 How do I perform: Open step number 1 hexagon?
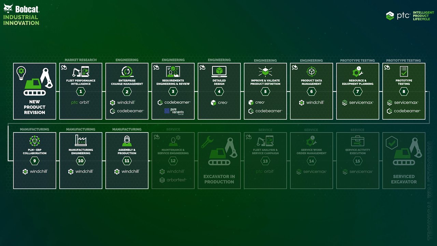tap(81, 92)
